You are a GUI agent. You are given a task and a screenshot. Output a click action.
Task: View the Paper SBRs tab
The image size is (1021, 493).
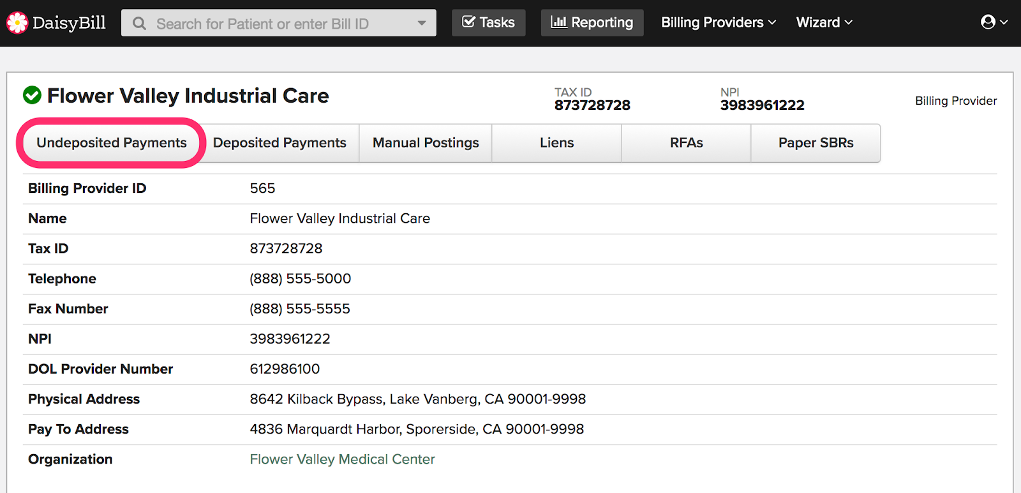tap(816, 143)
